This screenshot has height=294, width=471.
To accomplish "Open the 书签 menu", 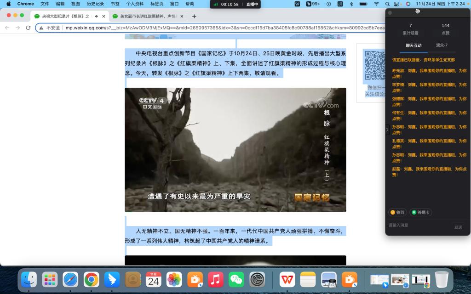I will click(115, 4).
